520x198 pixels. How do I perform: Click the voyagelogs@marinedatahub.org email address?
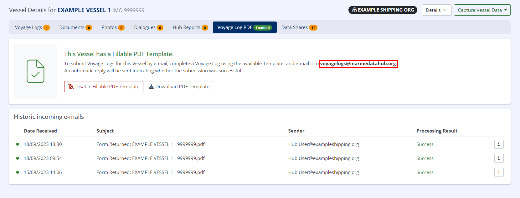[358, 64]
